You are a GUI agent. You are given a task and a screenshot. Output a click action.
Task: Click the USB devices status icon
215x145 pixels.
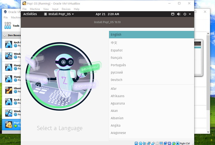coord(153,143)
